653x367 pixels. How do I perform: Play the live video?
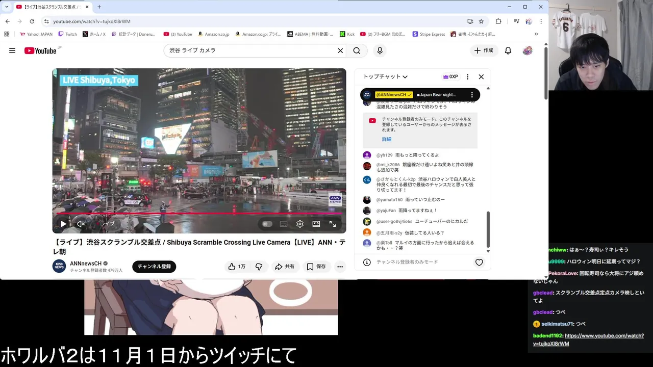[63, 224]
